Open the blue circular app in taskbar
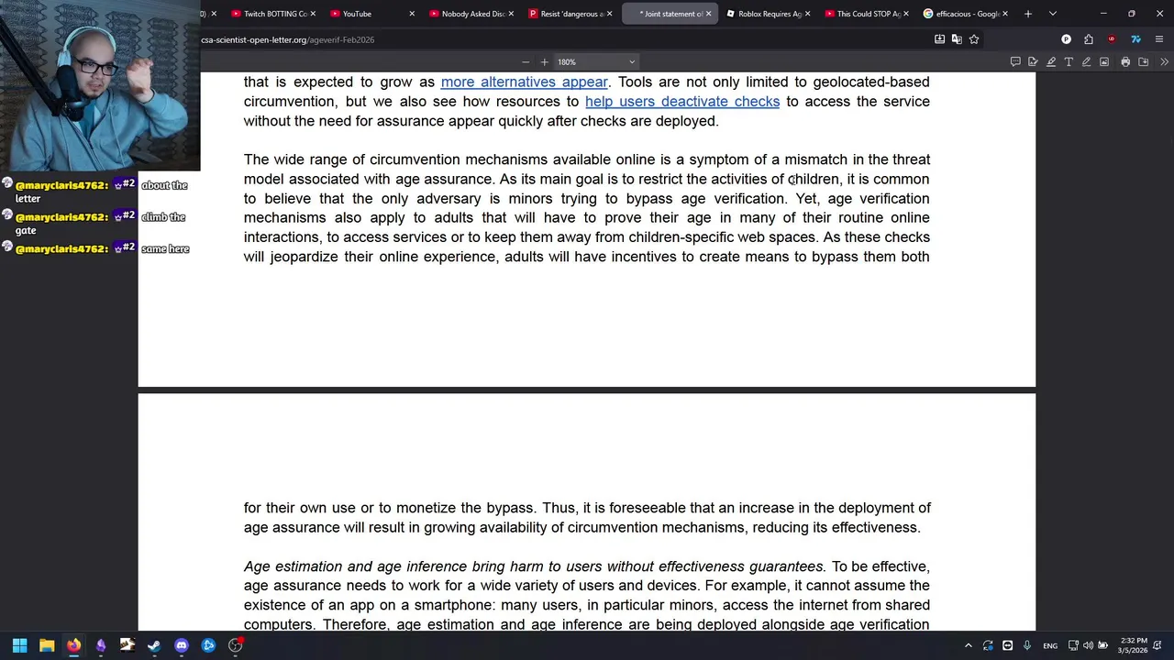The height and width of the screenshot is (660, 1174). [208, 645]
